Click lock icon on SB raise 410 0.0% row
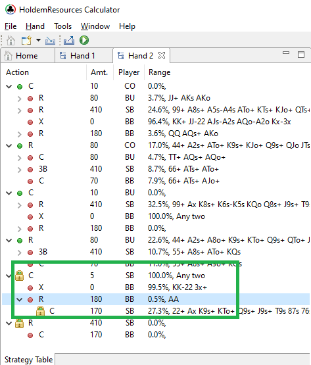311x365 pixels. point(19,323)
